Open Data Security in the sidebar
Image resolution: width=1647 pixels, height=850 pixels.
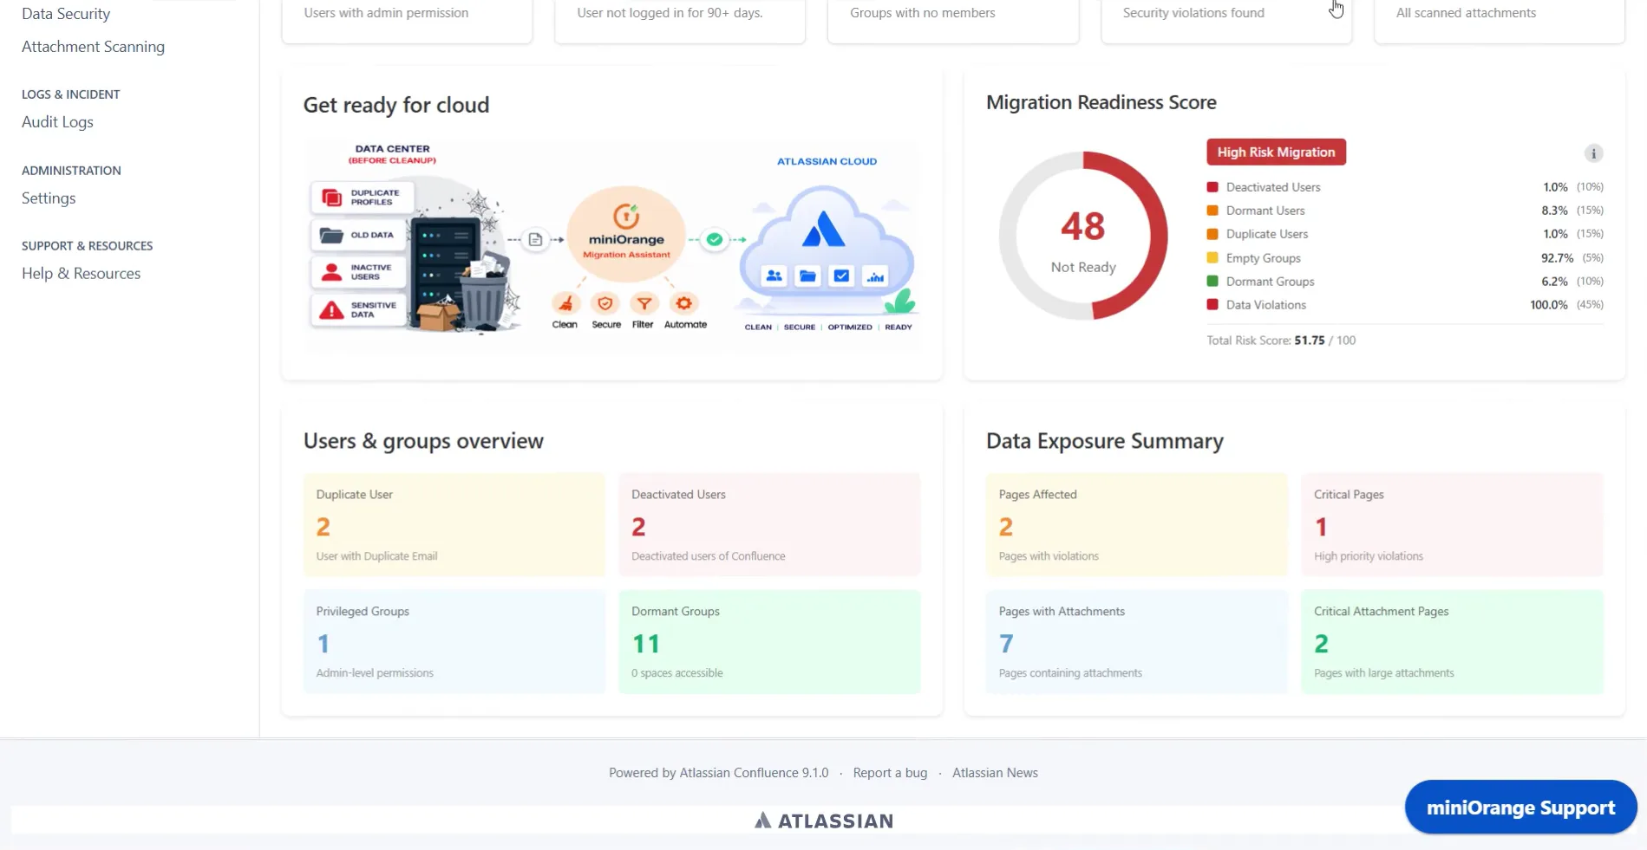(66, 14)
